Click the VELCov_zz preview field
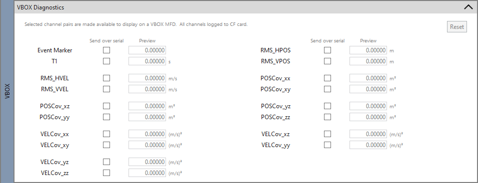 (x=147, y=173)
